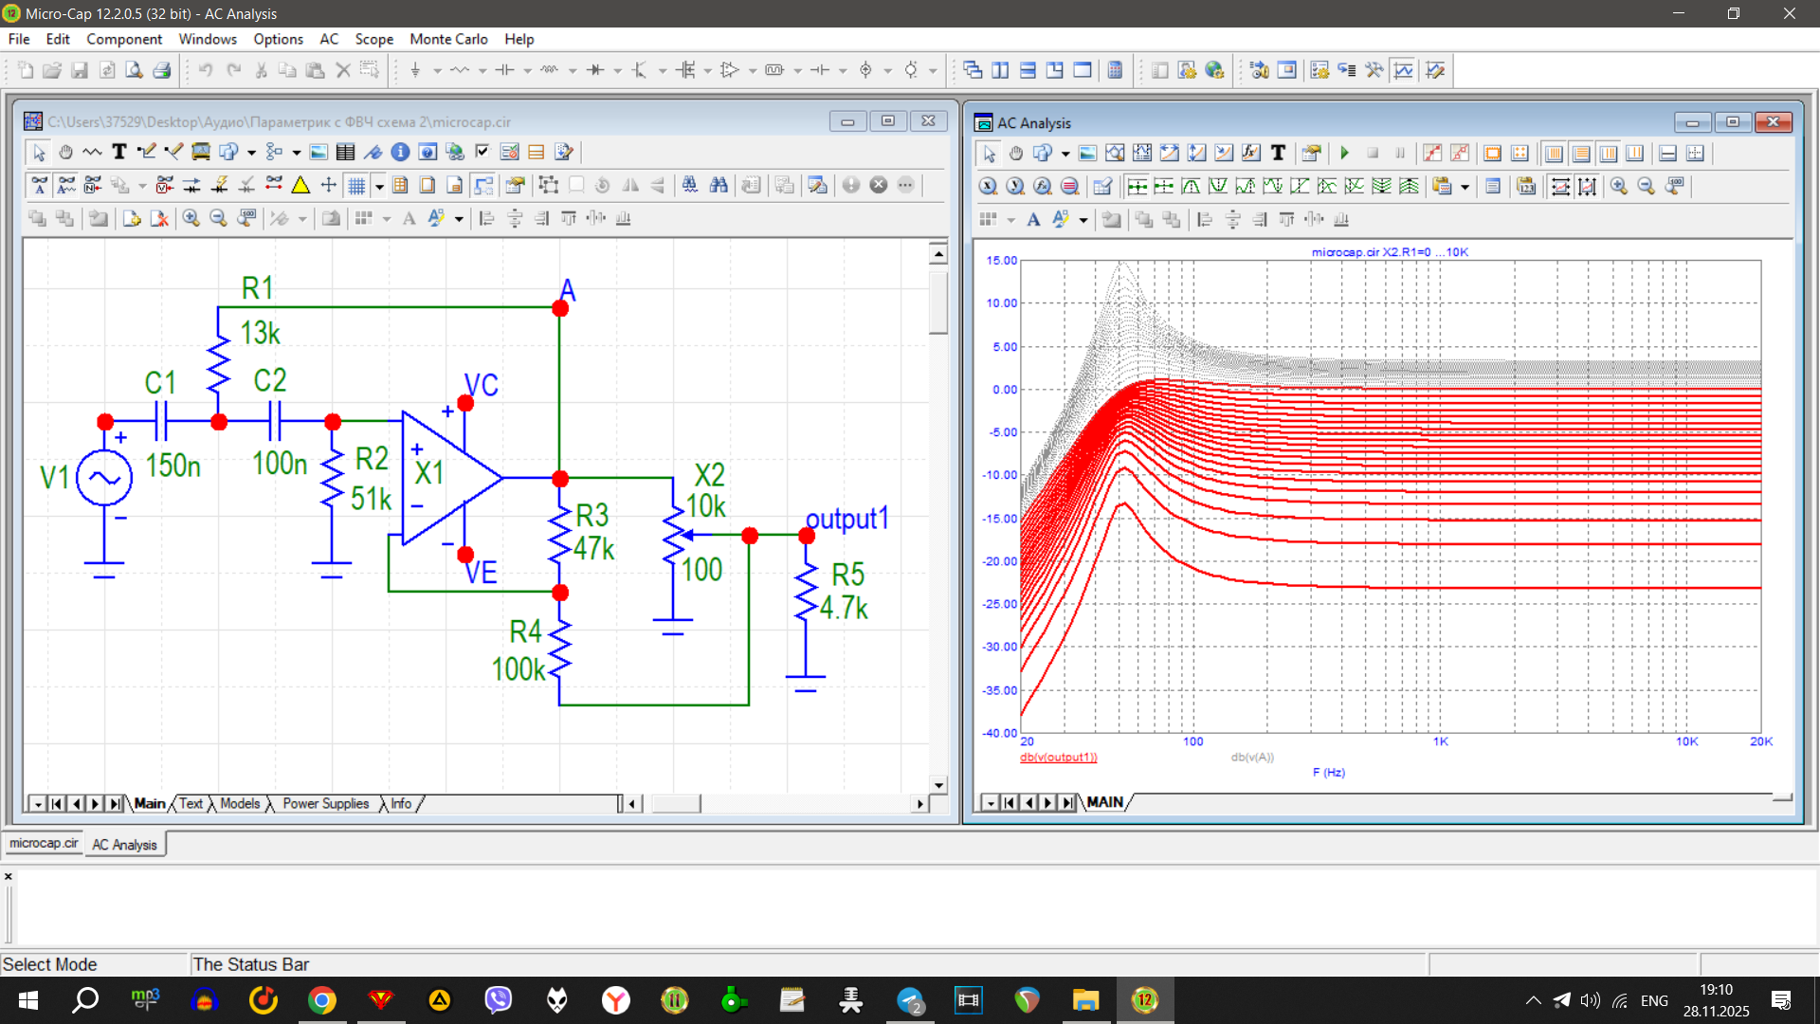Click the binoculars Find icon in schematic toolbar
This screenshot has height=1024, width=1820.
pyautogui.click(x=719, y=186)
